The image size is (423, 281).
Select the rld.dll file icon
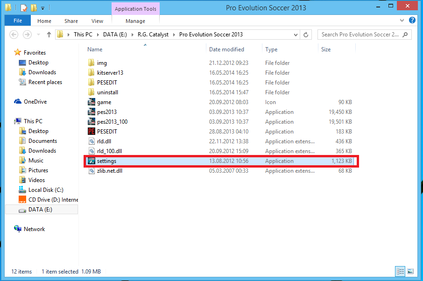click(x=92, y=141)
